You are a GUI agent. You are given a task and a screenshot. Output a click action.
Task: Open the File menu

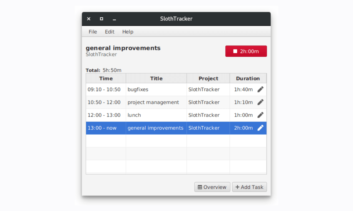pyautogui.click(x=93, y=32)
